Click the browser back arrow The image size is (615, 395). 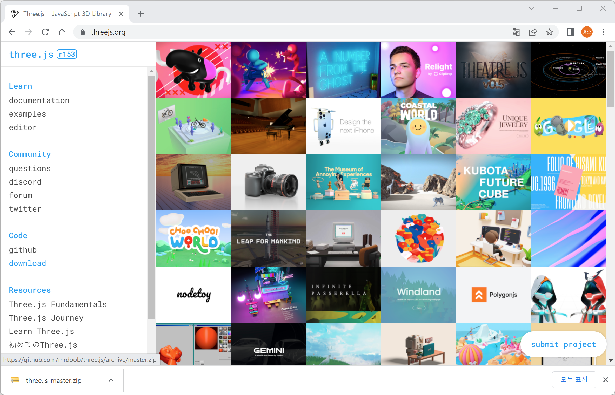click(12, 32)
